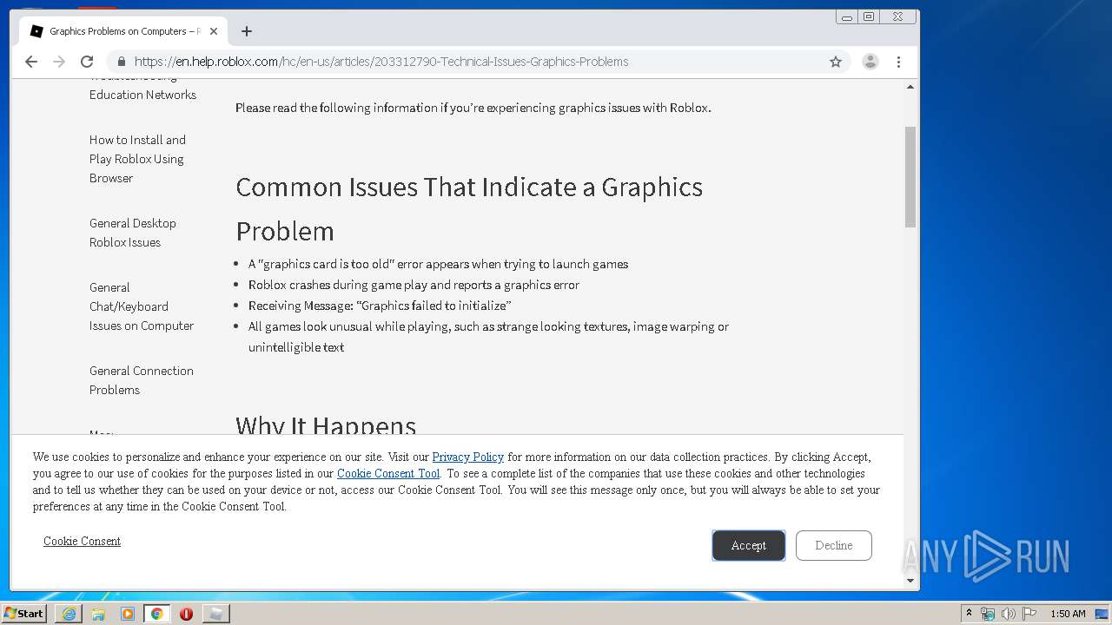Viewport: 1112px width, 625px height.
Task: Click intro sentence 'Please read the following information'
Action: click(473, 108)
